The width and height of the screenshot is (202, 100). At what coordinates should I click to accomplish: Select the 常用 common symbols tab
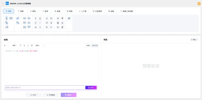[8, 11]
